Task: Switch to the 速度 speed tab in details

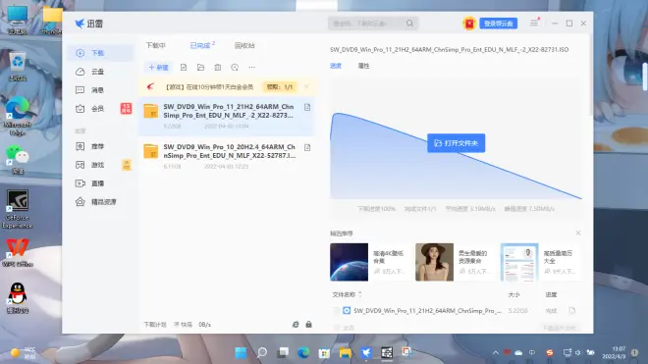Action: (336, 66)
